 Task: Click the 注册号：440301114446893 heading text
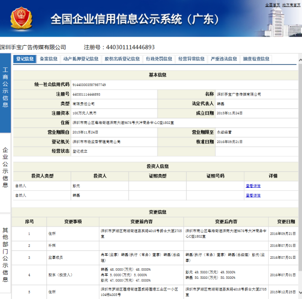119,47
